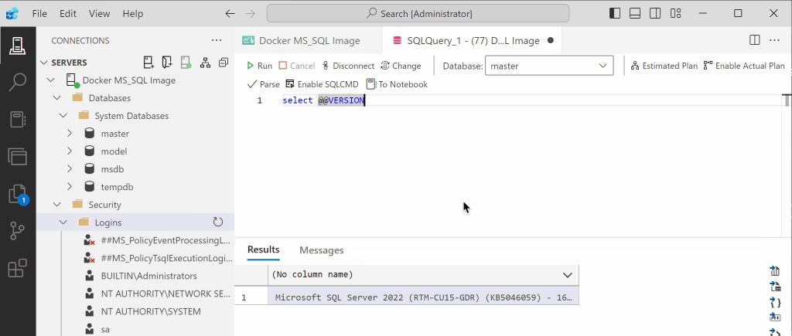Open the Explorer view with badge 1

[18, 194]
